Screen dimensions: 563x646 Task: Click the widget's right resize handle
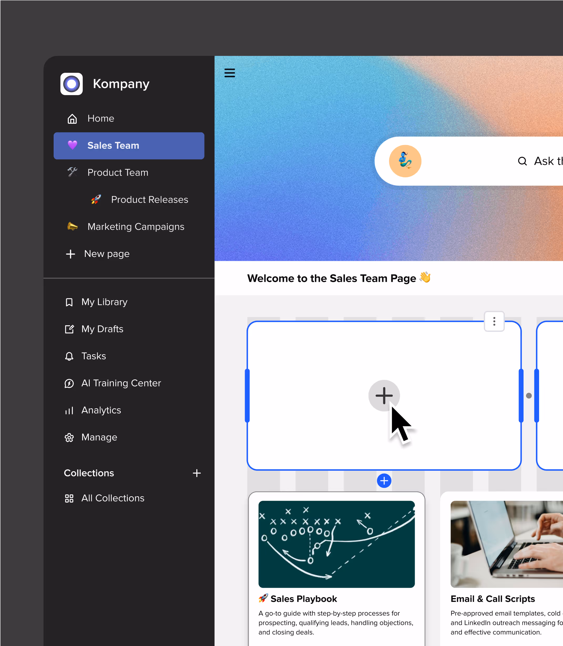coord(521,395)
